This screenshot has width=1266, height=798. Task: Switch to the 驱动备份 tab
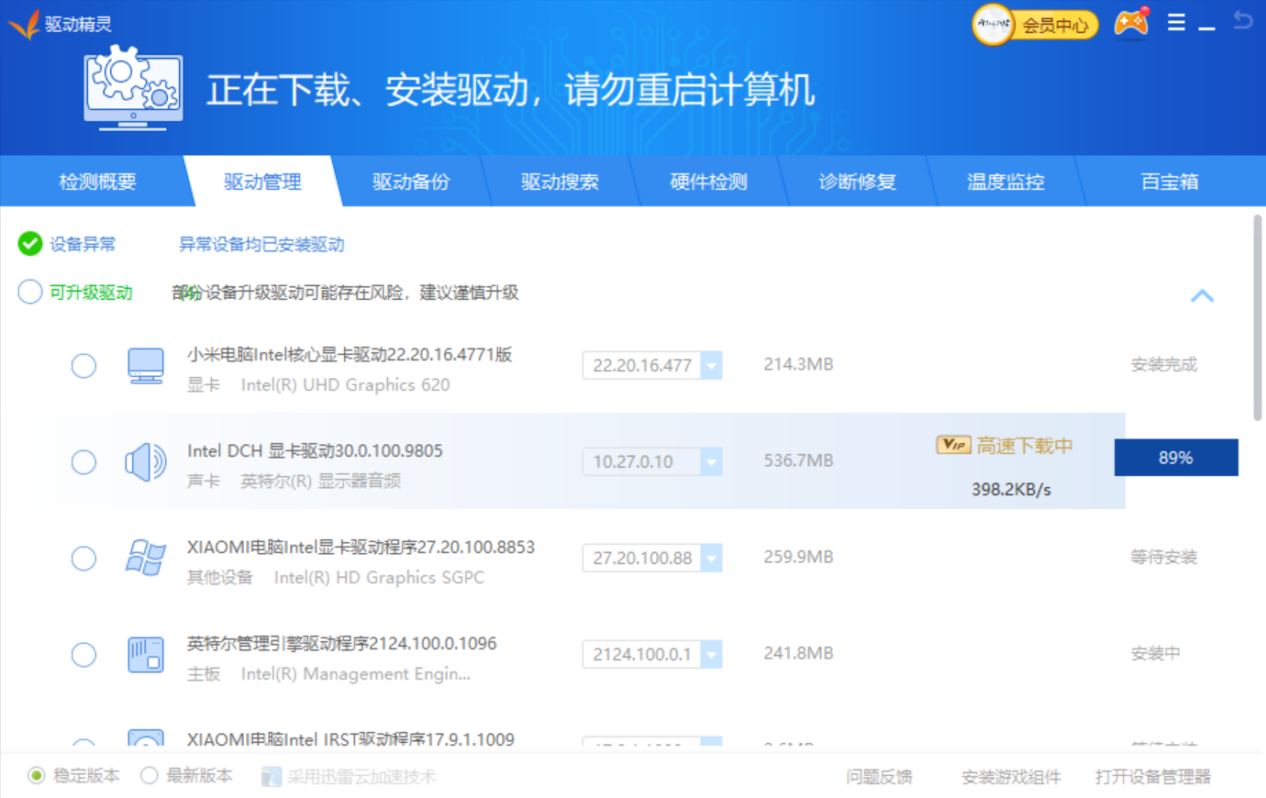(411, 182)
